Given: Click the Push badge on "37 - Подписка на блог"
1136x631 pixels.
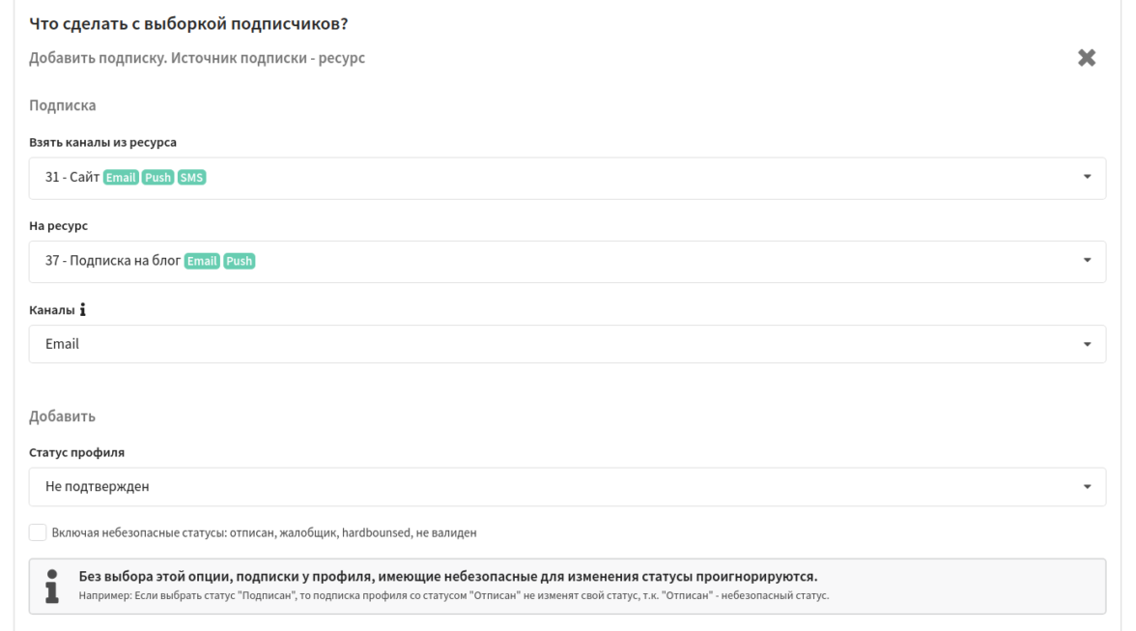Looking at the screenshot, I should (239, 261).
